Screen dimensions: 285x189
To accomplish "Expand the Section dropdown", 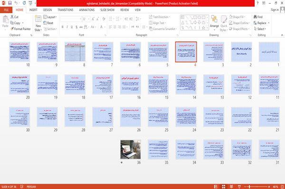I will 50,29.
